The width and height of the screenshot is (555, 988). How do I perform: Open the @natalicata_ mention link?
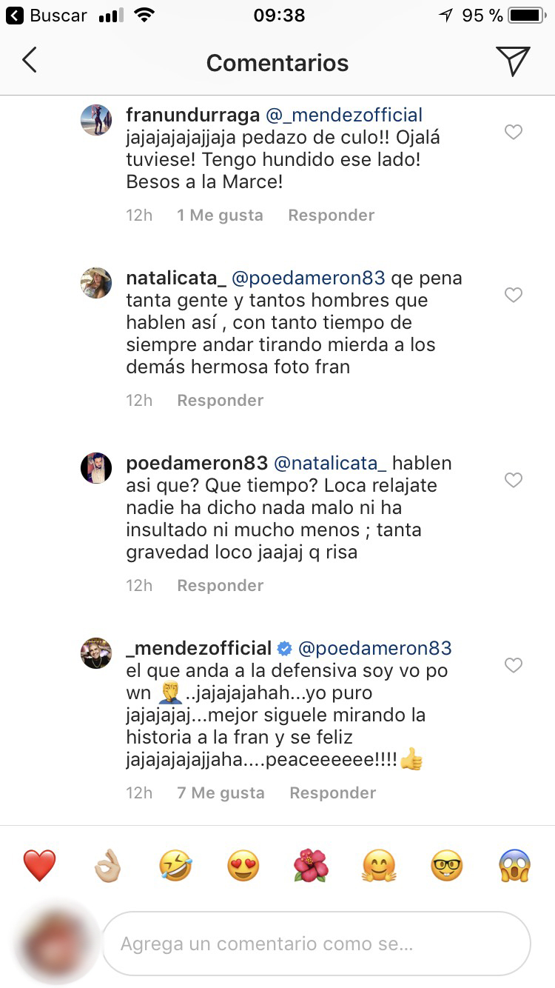[x=330, y=464]
